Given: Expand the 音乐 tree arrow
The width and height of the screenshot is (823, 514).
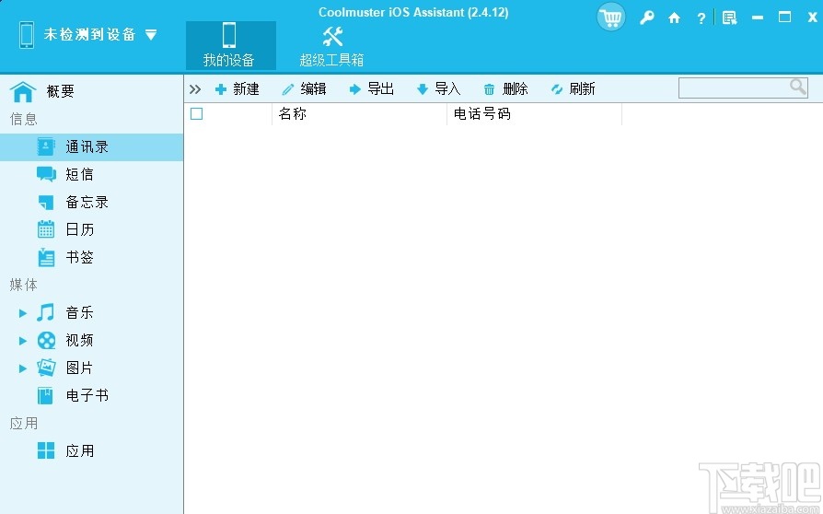Looking at the screenshot, I should coord(23,313).
